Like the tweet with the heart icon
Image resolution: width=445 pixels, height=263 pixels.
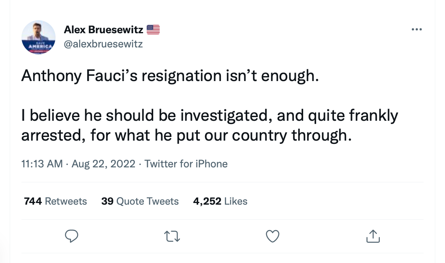click(x=273, y=236)
